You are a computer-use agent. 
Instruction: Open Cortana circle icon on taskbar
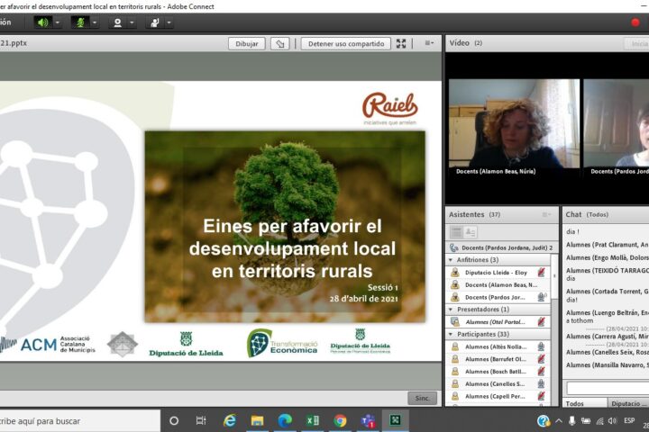174,421
